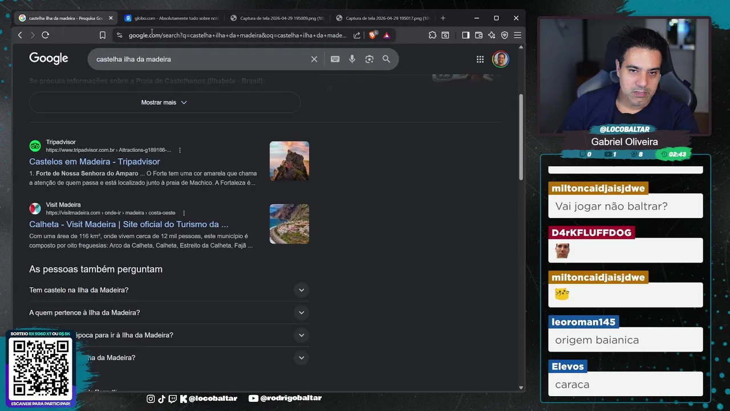Open the VPN shield icon in toolbar
The image size is (730, 411).
(x=505, y=35)
